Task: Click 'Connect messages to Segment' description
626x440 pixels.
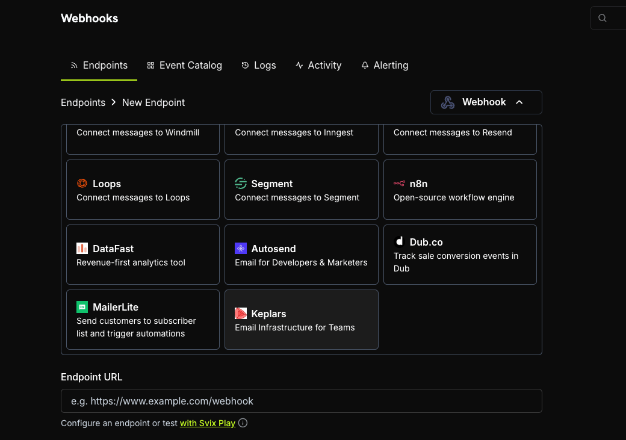Action: pyautogui.click(x=297, y=197)
